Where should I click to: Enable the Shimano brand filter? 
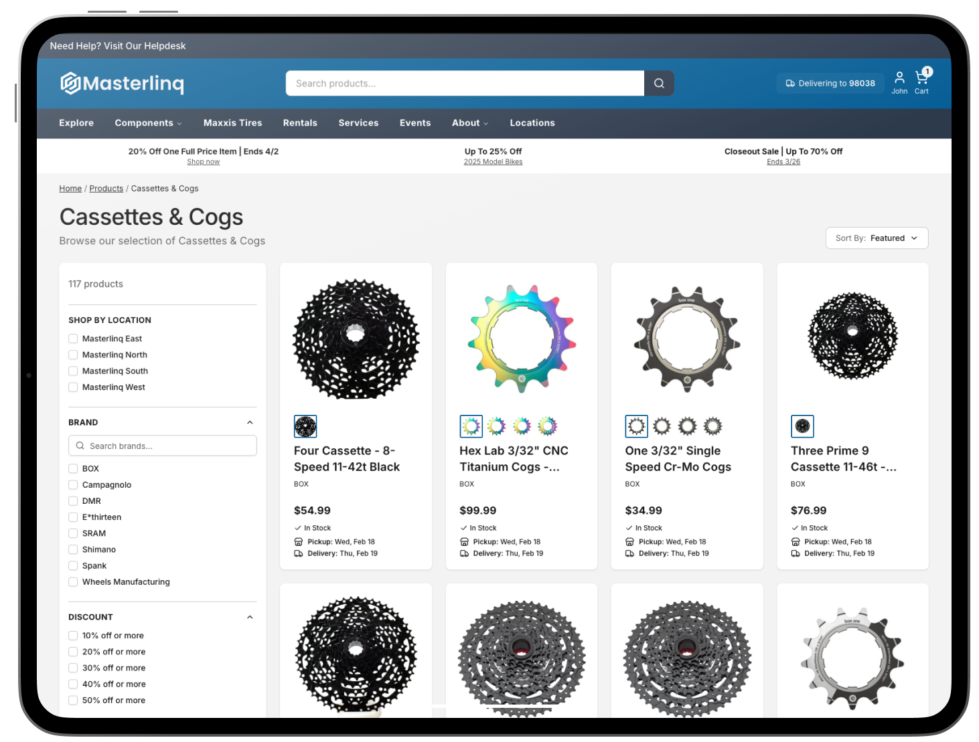[x=74, y=549]
